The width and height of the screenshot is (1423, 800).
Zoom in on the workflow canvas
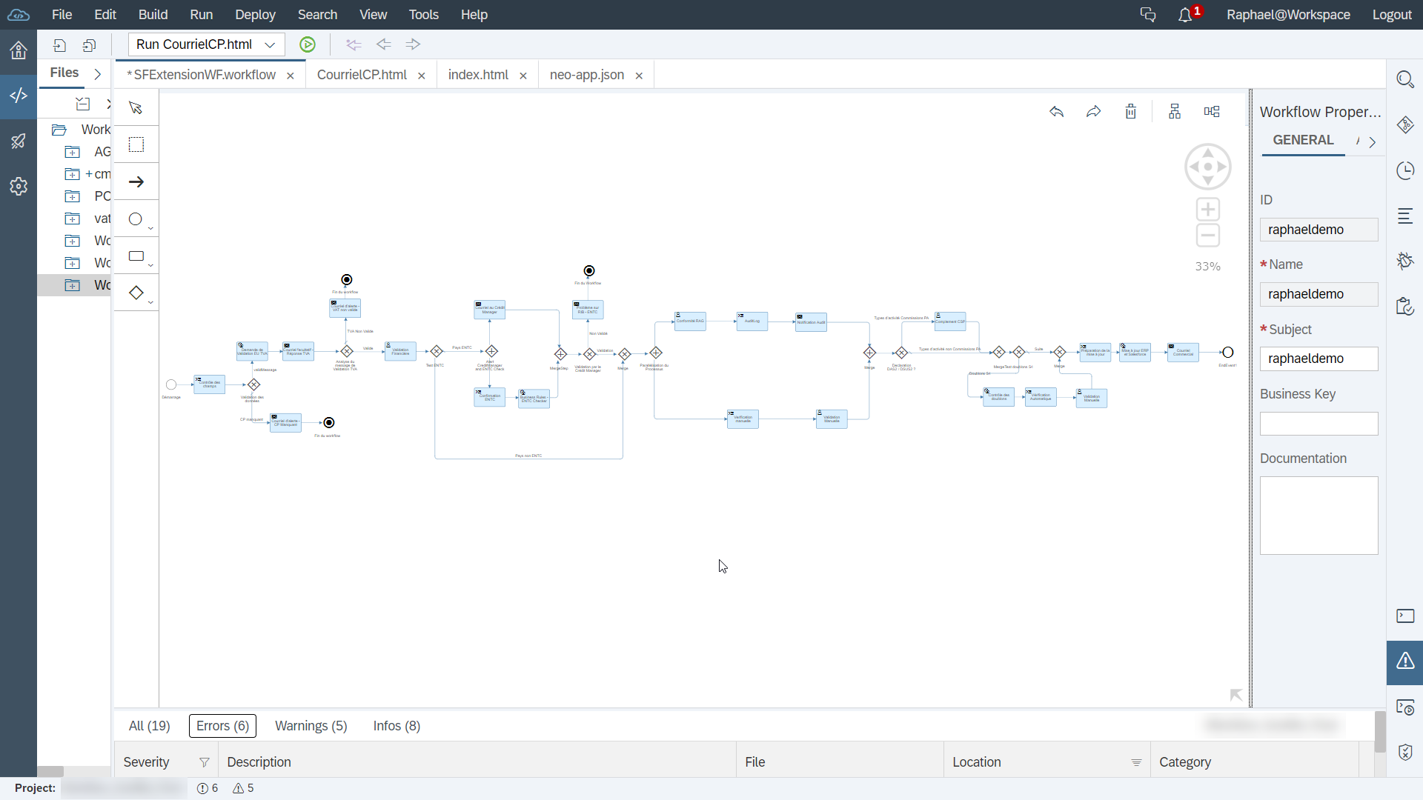(x=1207, y=209)
